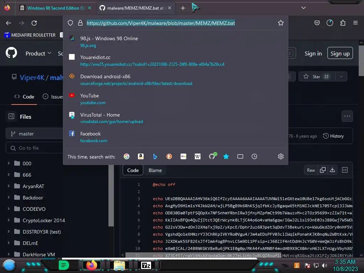Choose the Youareidiot.cc suggestion
The height and width of the screenshot is (273, 364).
click(x=176, y=60)
